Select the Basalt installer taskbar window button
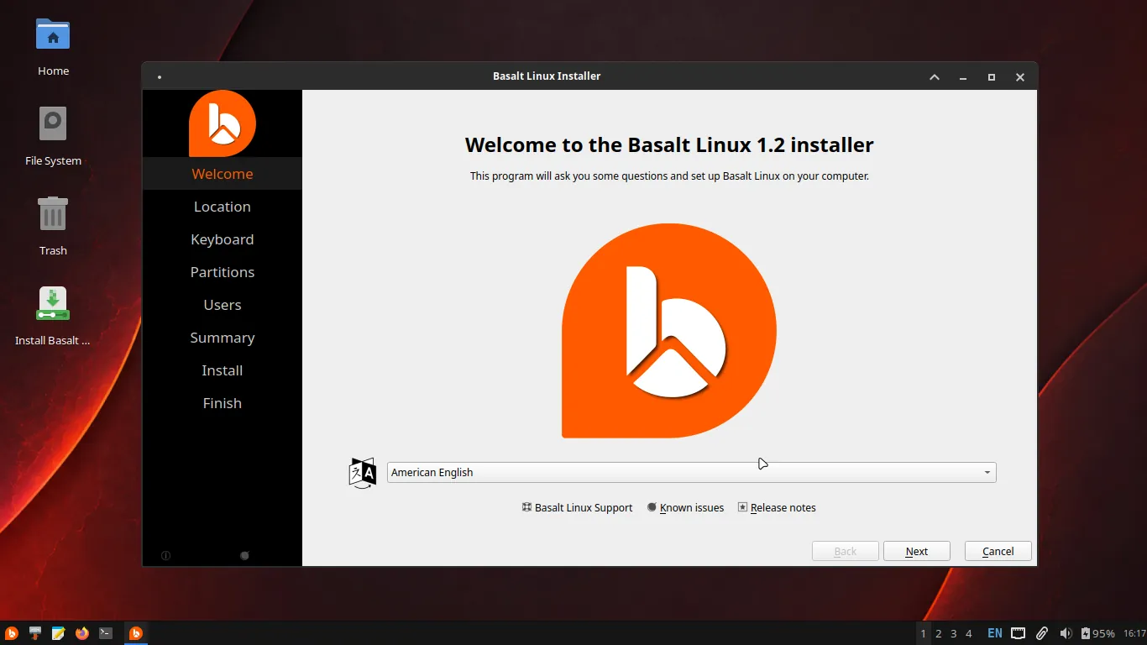The height and width of the screenshot is (645, 1147). pyautogui.click(x=136, y=633)
